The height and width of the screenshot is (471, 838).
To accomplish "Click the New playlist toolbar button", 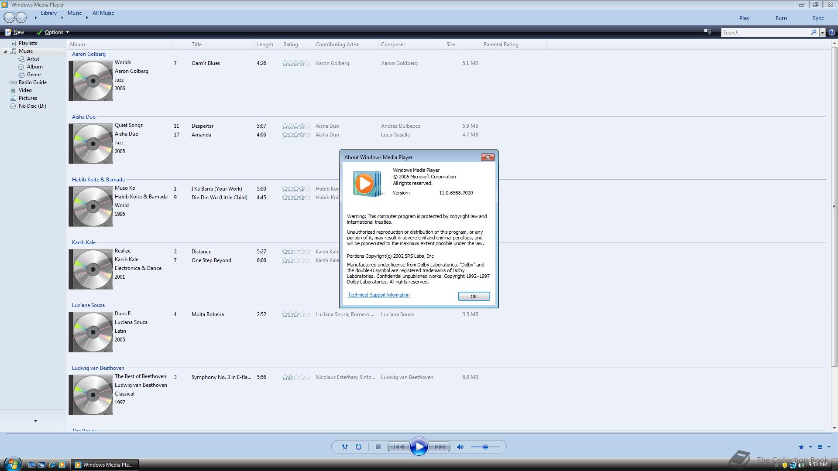I will point(14,32).
